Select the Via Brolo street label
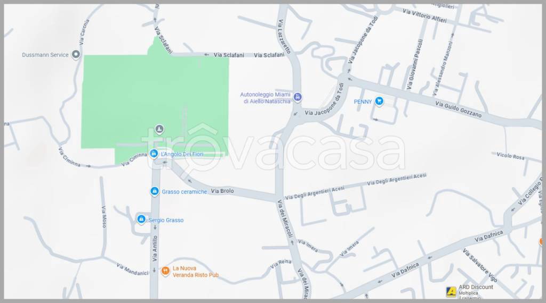The height and width of the screenshot is (303, 546). point(222,191)
